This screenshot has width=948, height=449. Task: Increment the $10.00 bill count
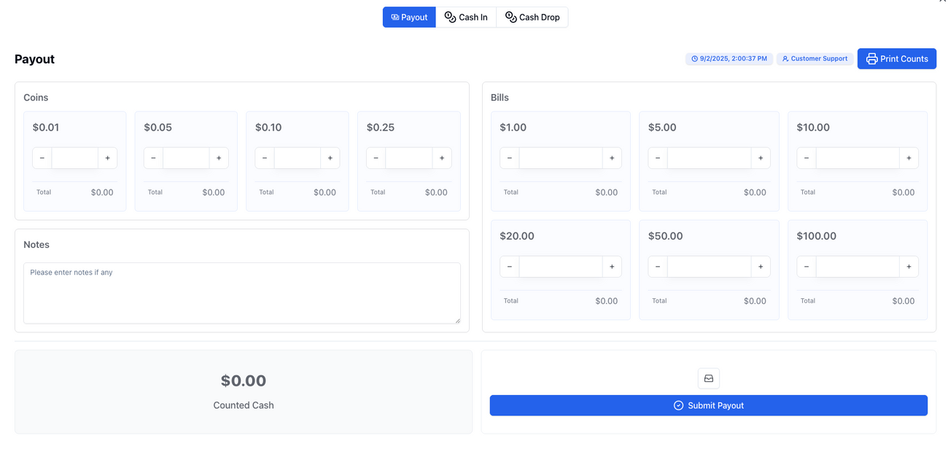coord(909,158)
